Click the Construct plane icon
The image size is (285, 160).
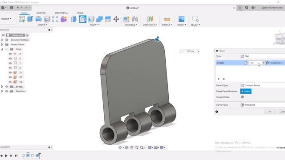[x=150, y=19]
